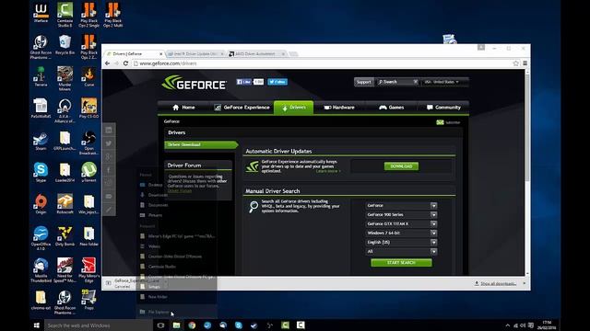
Task: Open the Windows Start button
Action: [37, 325]
